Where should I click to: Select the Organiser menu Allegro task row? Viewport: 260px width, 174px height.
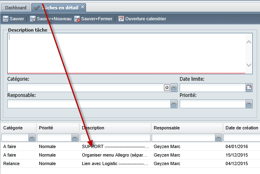coord(130,155)
